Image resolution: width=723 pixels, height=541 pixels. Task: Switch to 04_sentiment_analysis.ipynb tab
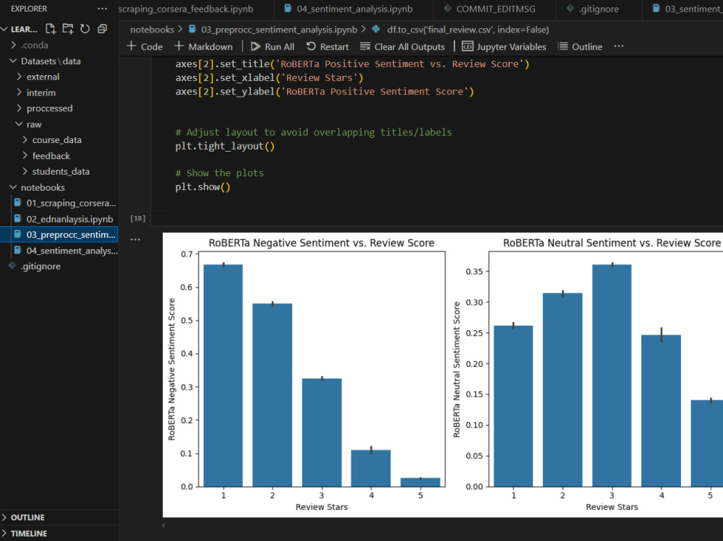point(354,9)
